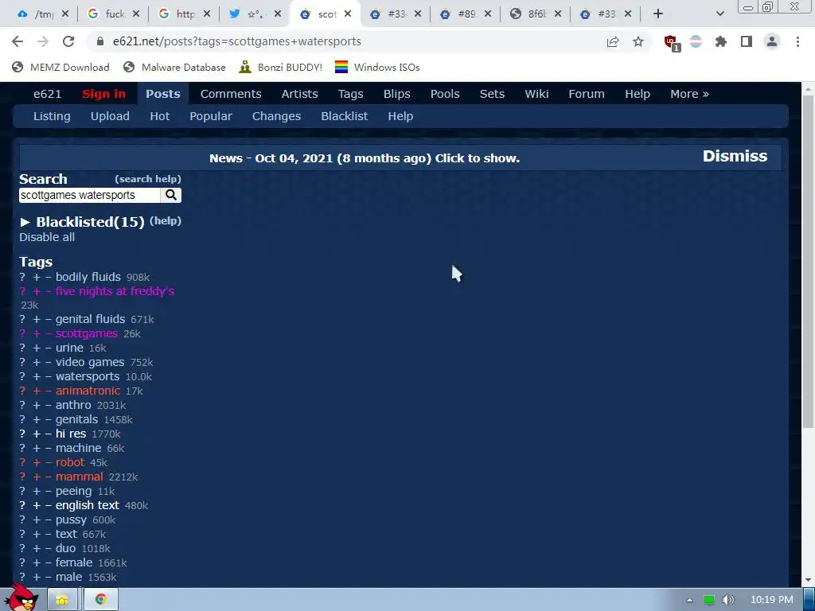Open the Bonzi BUDDY! bookmark
Screen dimensions: 815x611
281,67
